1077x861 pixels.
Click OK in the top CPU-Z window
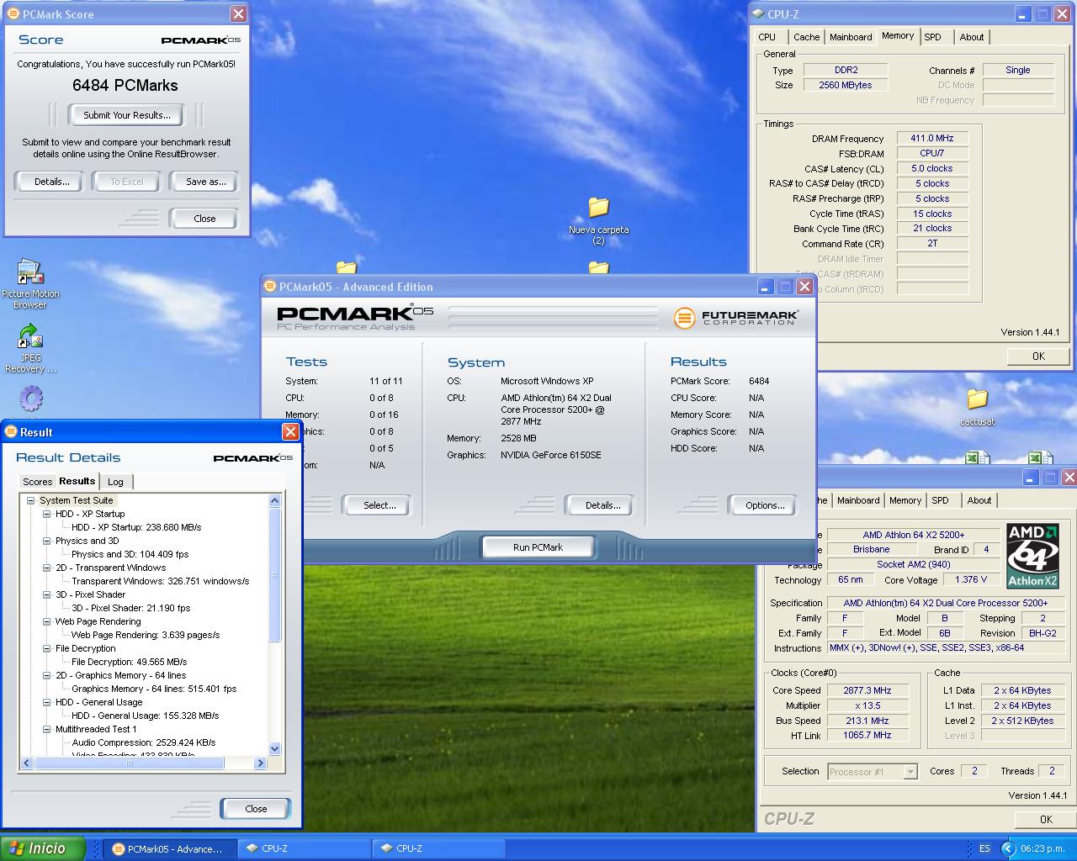click(x=1039, y=357)
